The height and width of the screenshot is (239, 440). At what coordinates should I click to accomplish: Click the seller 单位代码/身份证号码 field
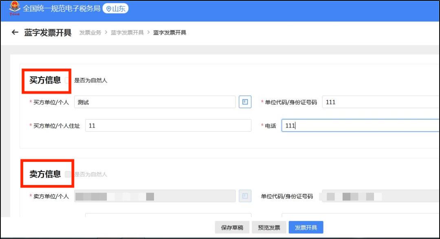pos(379,196)
